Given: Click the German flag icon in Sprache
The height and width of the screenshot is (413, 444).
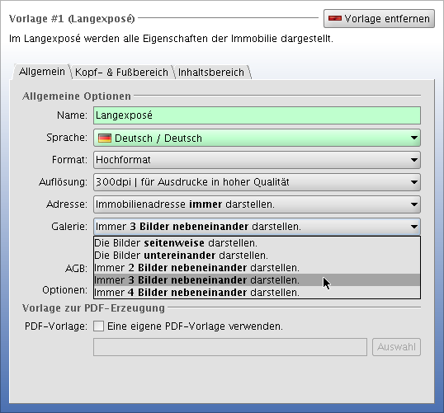Looking at the screenshot, I should coord(105,138).
